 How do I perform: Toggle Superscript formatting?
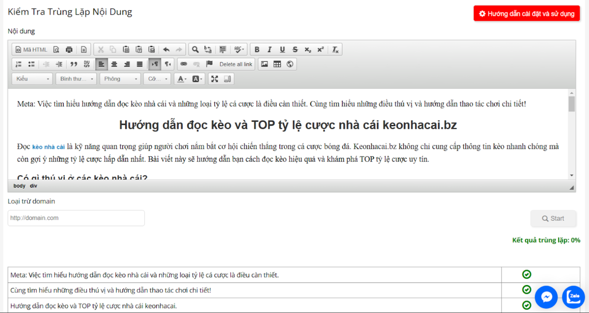pos(321,50)
